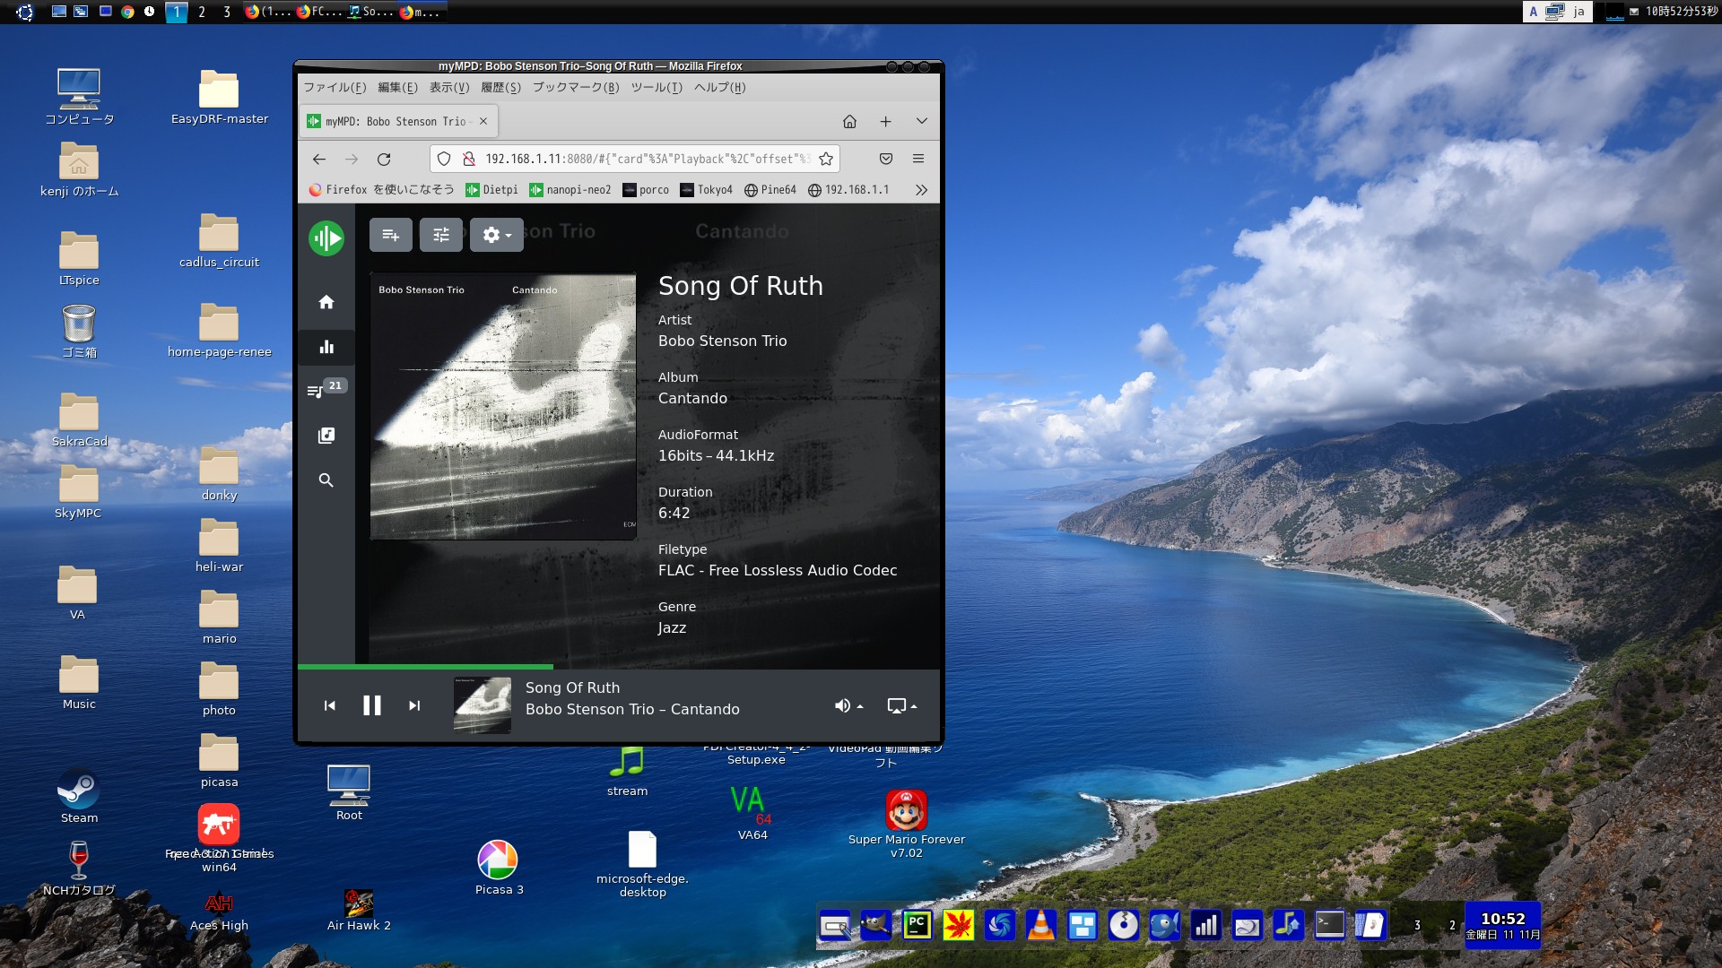Open the playback statistics sidebar icon
1722x968 pixels.
pos(326,347)
